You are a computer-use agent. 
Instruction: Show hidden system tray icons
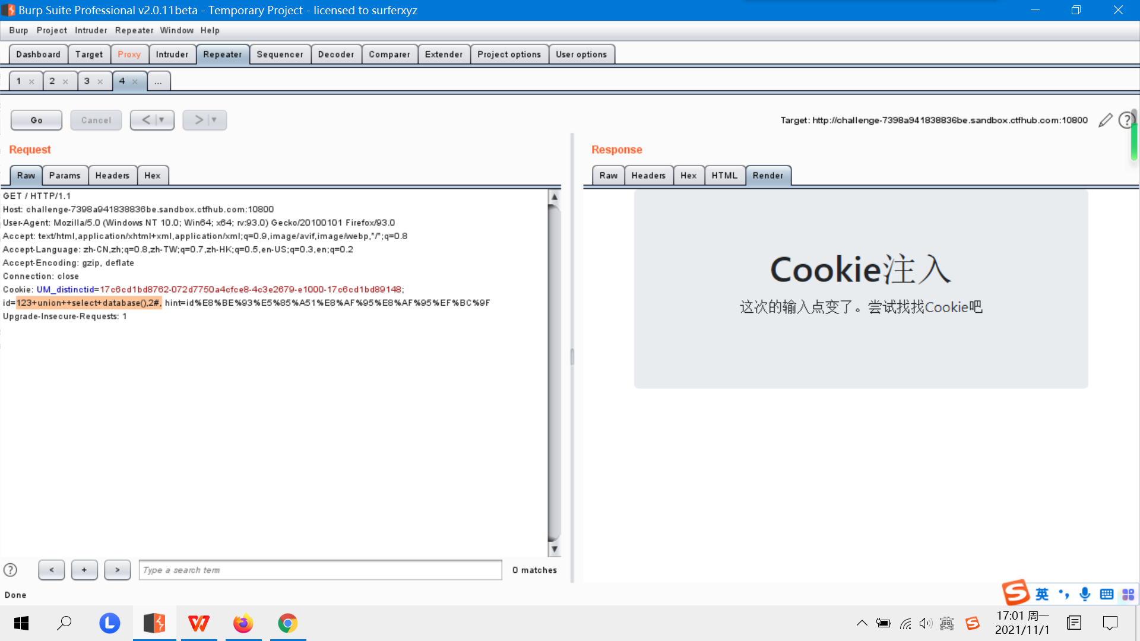862,623
